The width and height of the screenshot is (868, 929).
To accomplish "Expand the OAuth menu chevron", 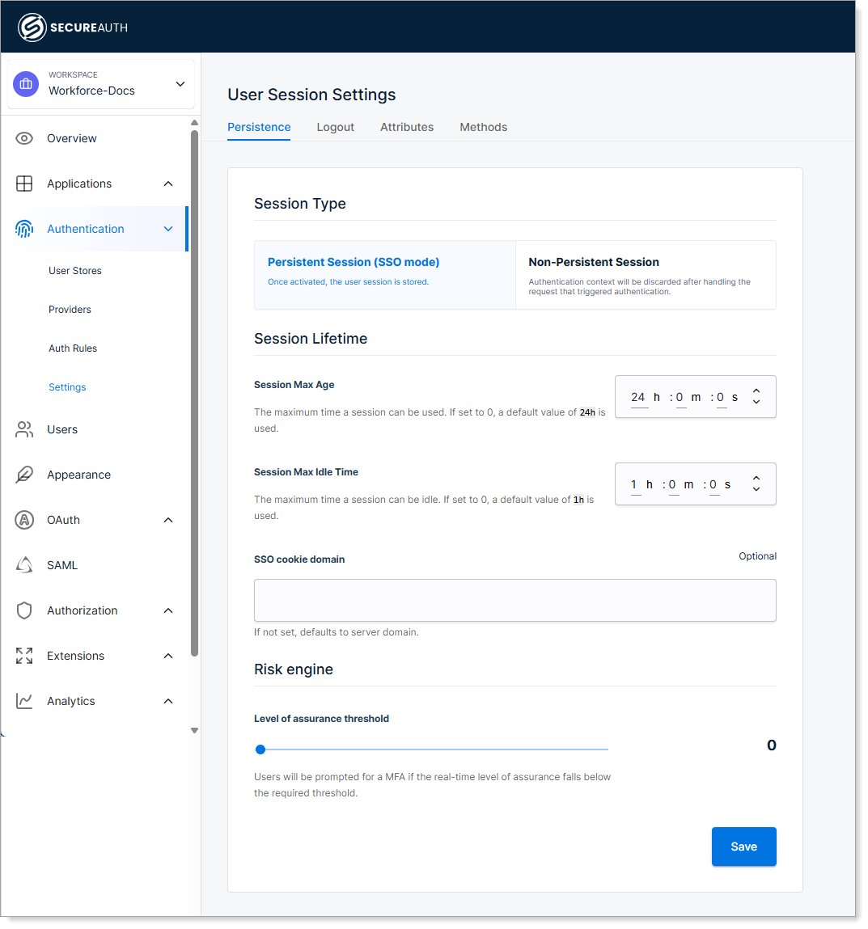I will click(168, 520).
